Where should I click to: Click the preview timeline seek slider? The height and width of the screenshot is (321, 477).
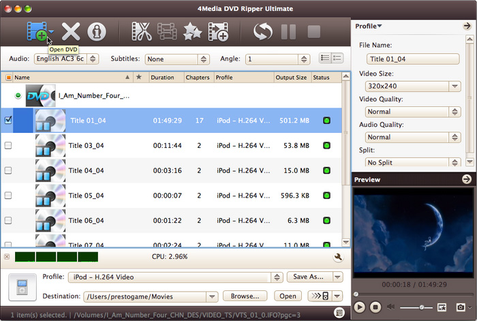tap(413, 294)
